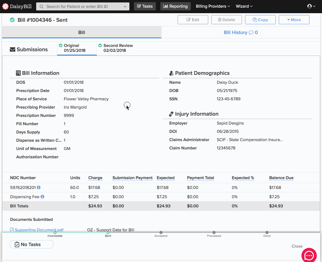Click the Bill History comment bubble icon
This screenshot has width=322, height=262.
point(251,33)
